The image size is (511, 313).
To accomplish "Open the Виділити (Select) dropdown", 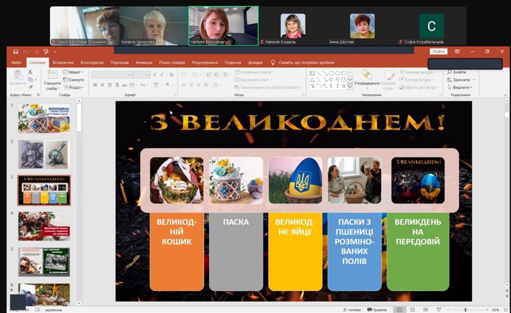I will [x=460, y=87].
